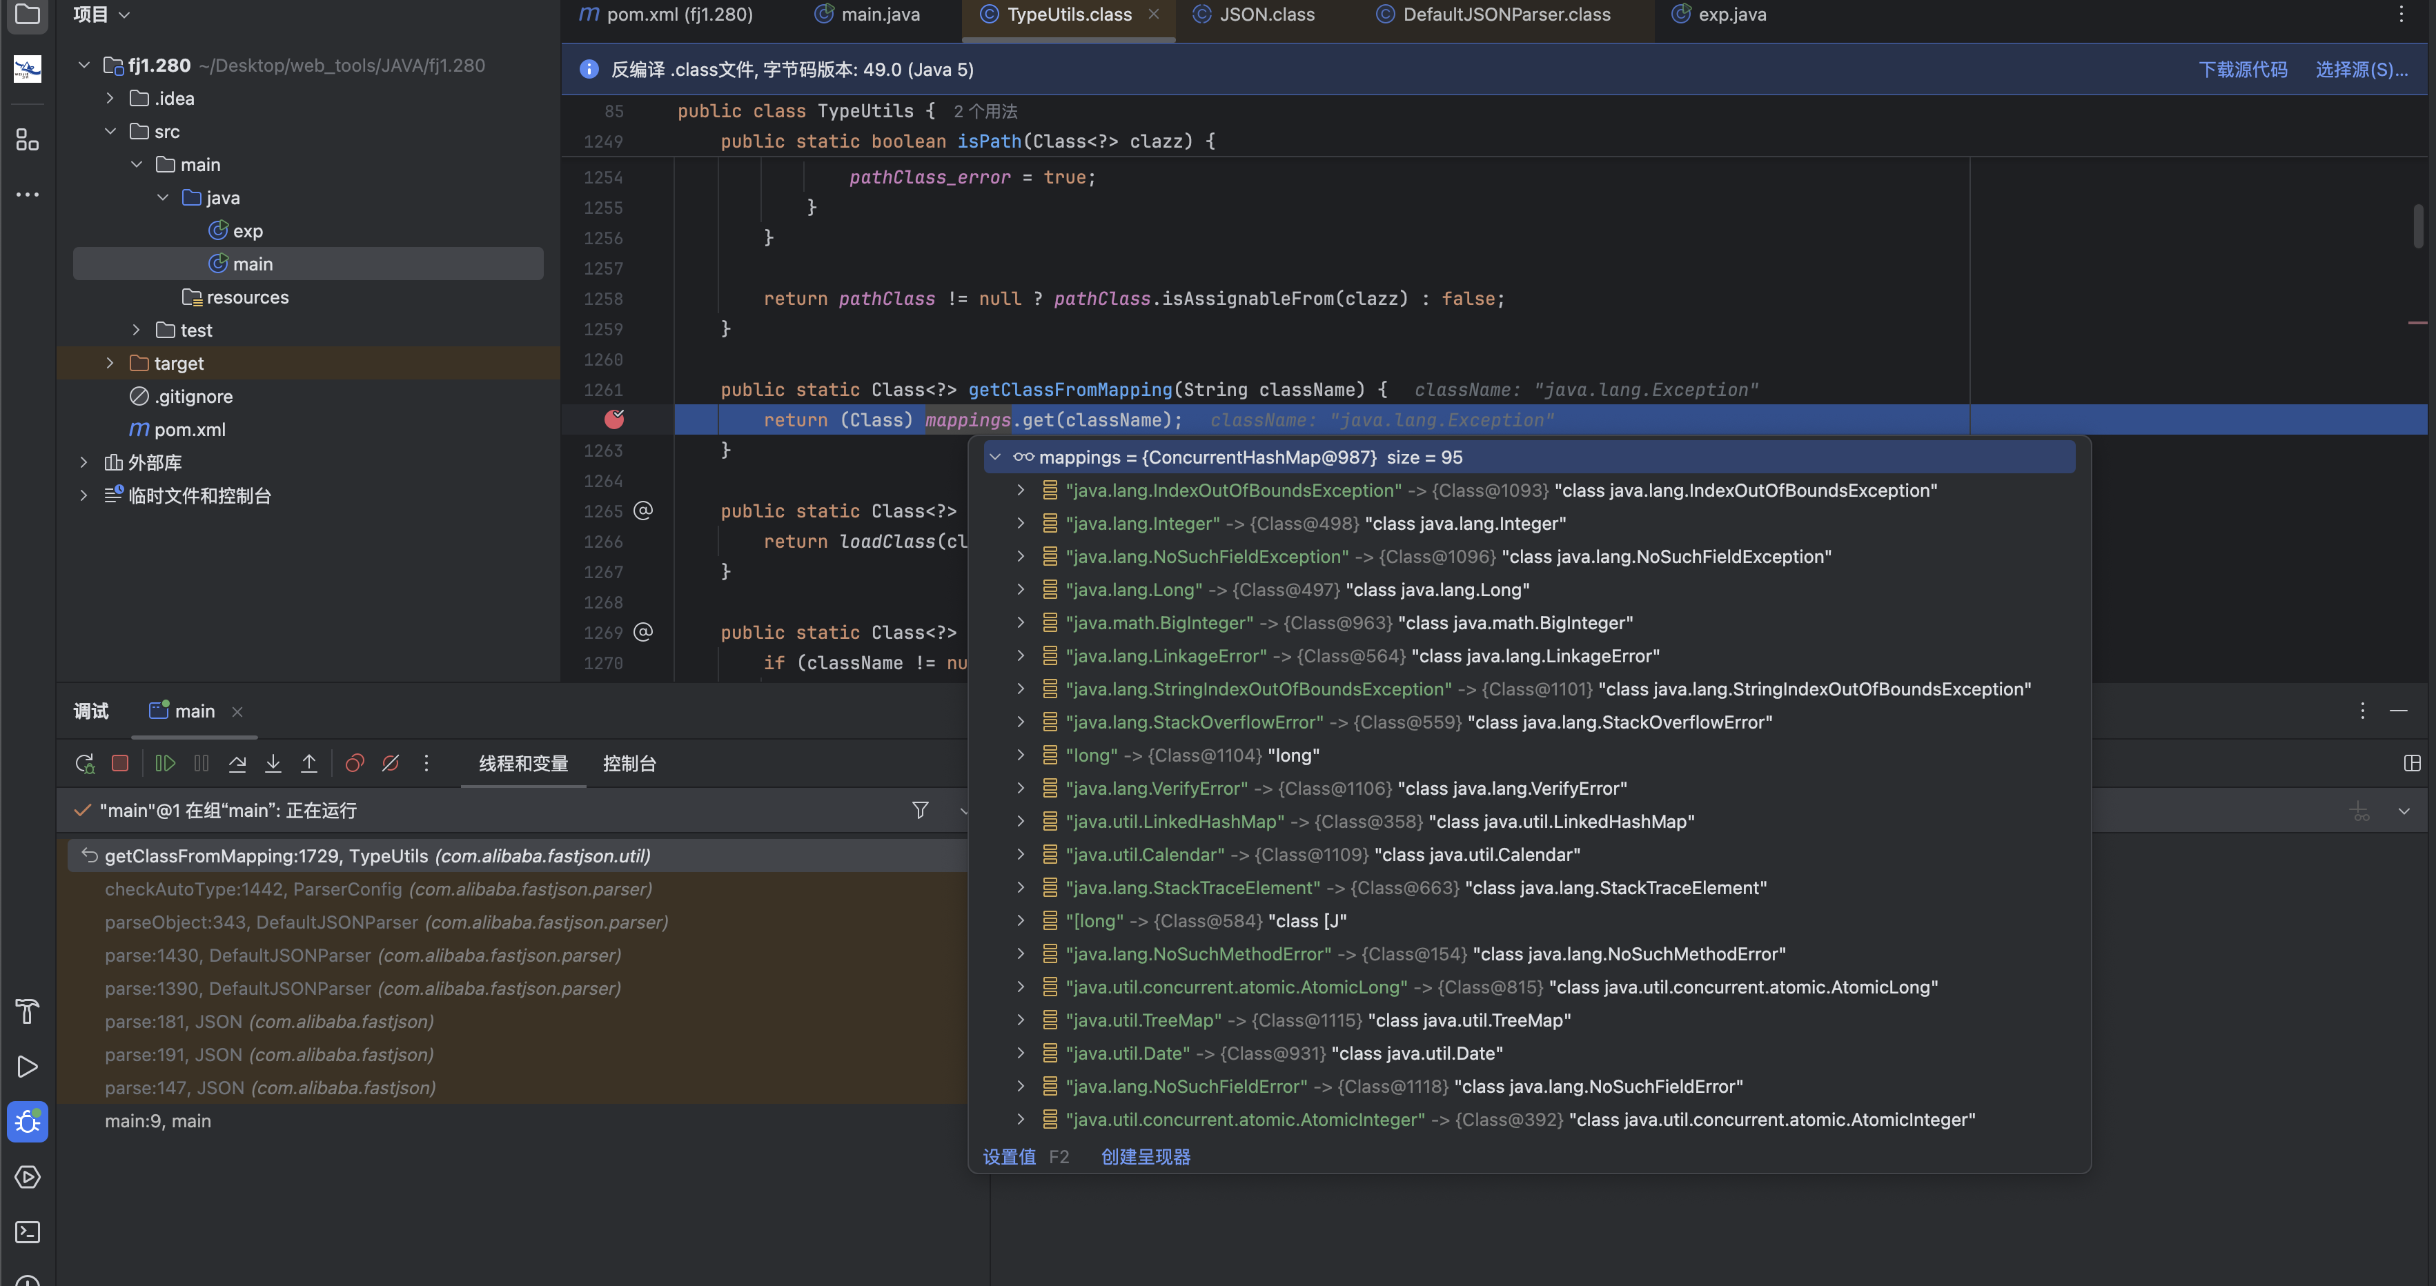Image resolution: width=2436 pixels, height=1286 pixels.
Task: Open the exp class in project tree
Action: click(x=235, y=230)
